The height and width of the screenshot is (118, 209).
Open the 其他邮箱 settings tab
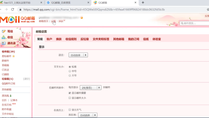pos(119,39)
